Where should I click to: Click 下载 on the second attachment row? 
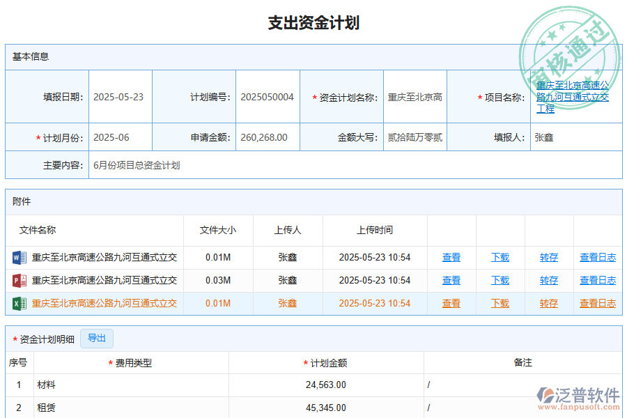pos(500,280)
